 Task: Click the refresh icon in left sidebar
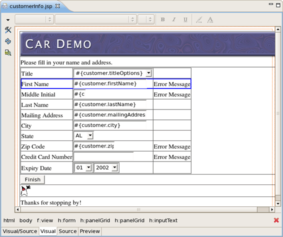(8, 41)
